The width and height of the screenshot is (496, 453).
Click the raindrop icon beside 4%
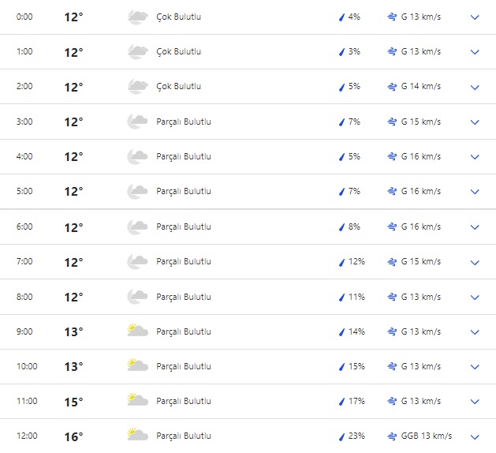341,17
